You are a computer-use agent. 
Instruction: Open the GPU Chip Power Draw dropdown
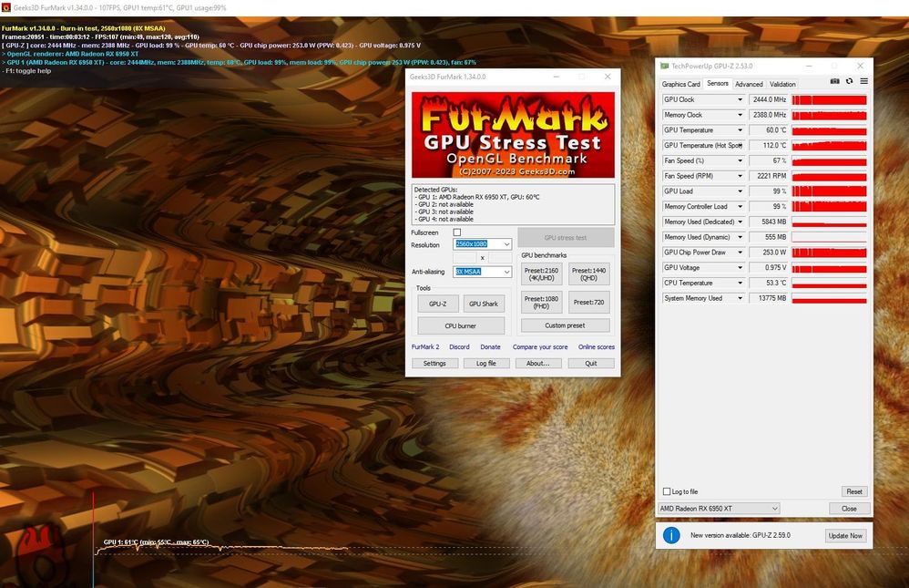click(x=740, y=253)
